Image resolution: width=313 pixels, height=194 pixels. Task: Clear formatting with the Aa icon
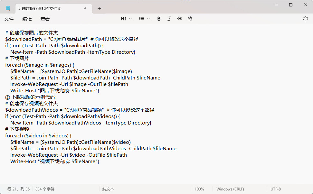(x=190, y=19)
